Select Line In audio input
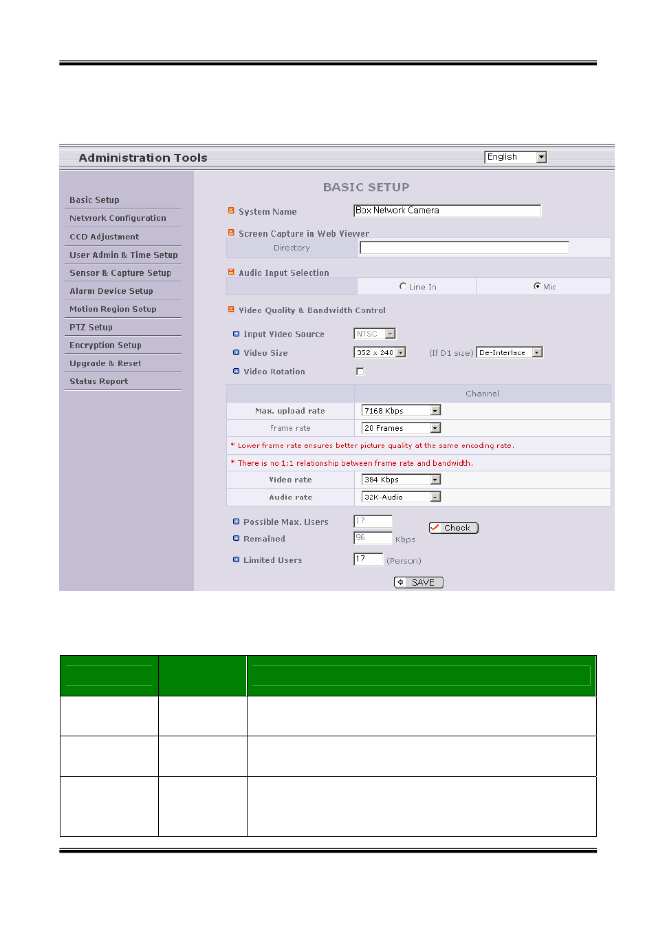This screenshot has width=656, height=929. pyautogui.click(x=403, y=286)
